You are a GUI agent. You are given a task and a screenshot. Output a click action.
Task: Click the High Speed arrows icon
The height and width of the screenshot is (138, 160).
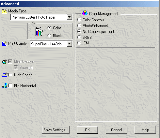(x=5, y=75)
